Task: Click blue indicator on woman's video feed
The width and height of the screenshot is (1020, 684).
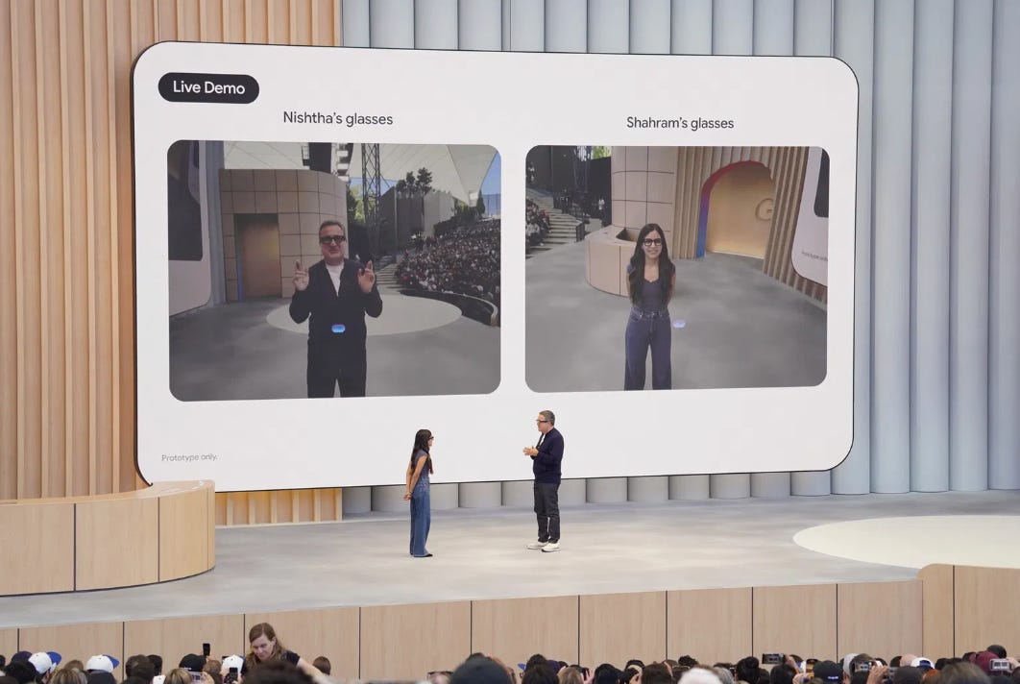Action: pyautogui.click(x=679, y=324)
